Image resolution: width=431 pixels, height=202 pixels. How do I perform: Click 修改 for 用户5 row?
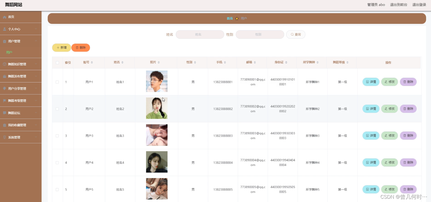tap(389, 189)
